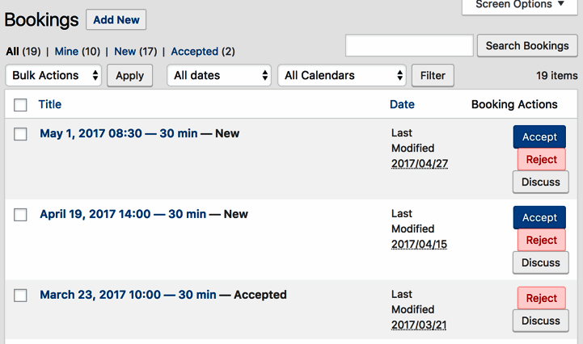583x344 pixels.
Task: Tick the select-all checkbox beside Title
Action: (x=21, y=105)
